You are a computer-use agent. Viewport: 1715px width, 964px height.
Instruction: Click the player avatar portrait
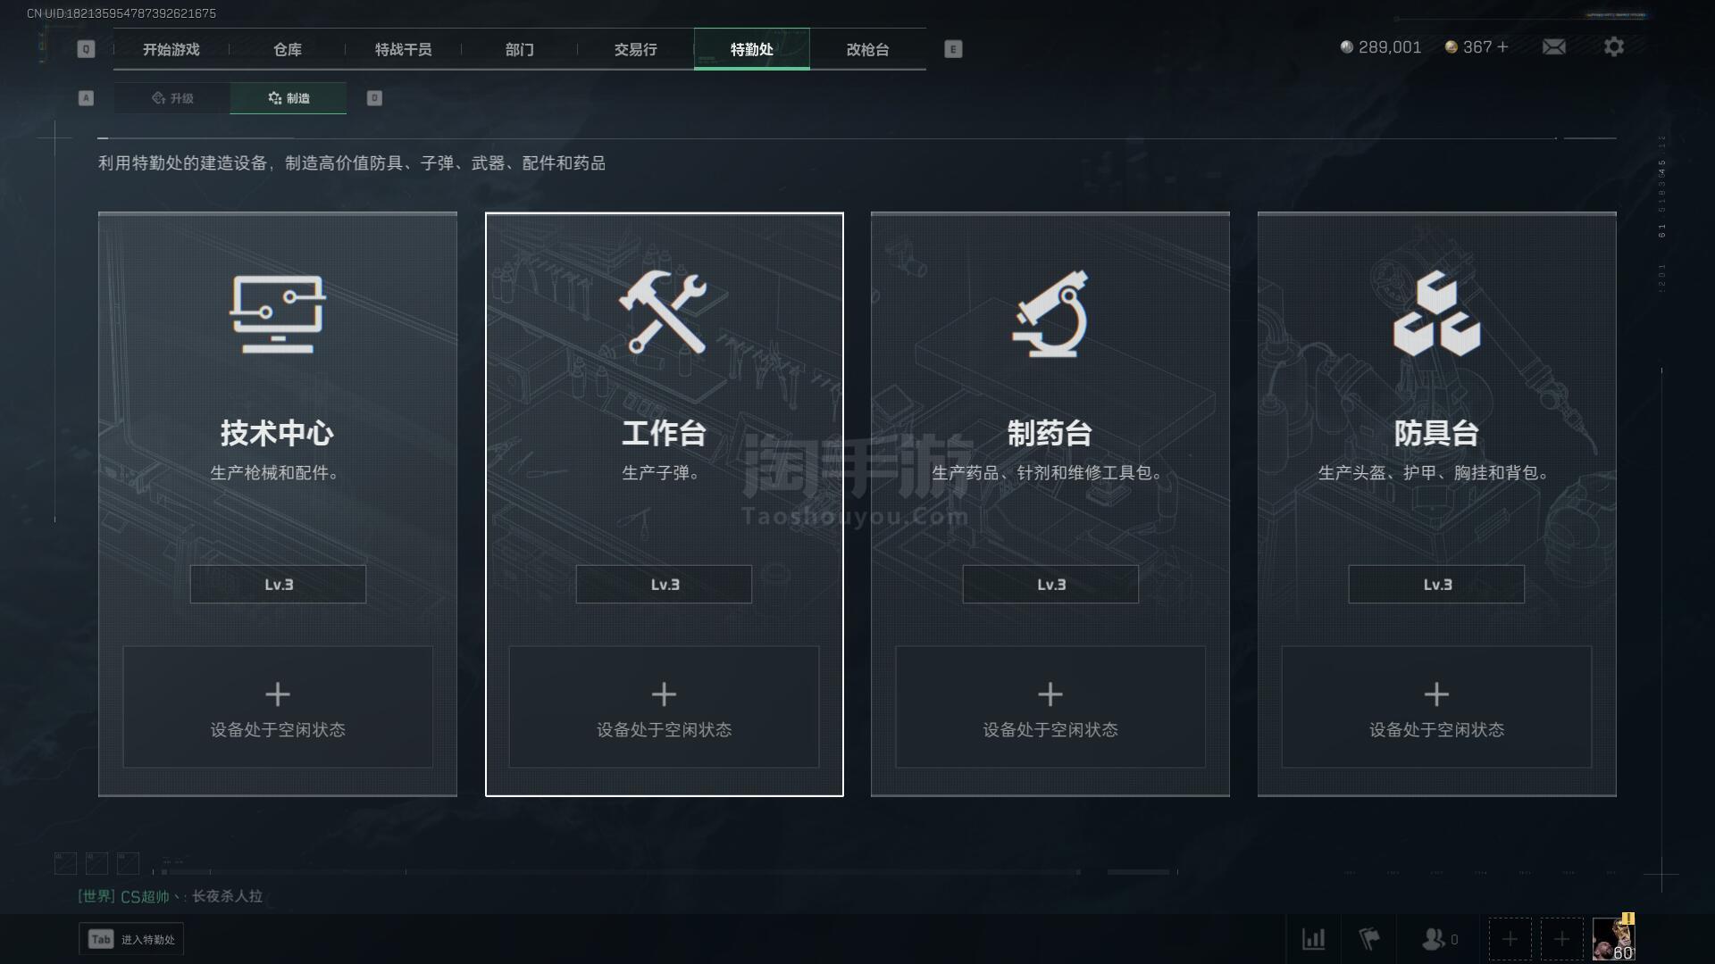coord(1613,939)
